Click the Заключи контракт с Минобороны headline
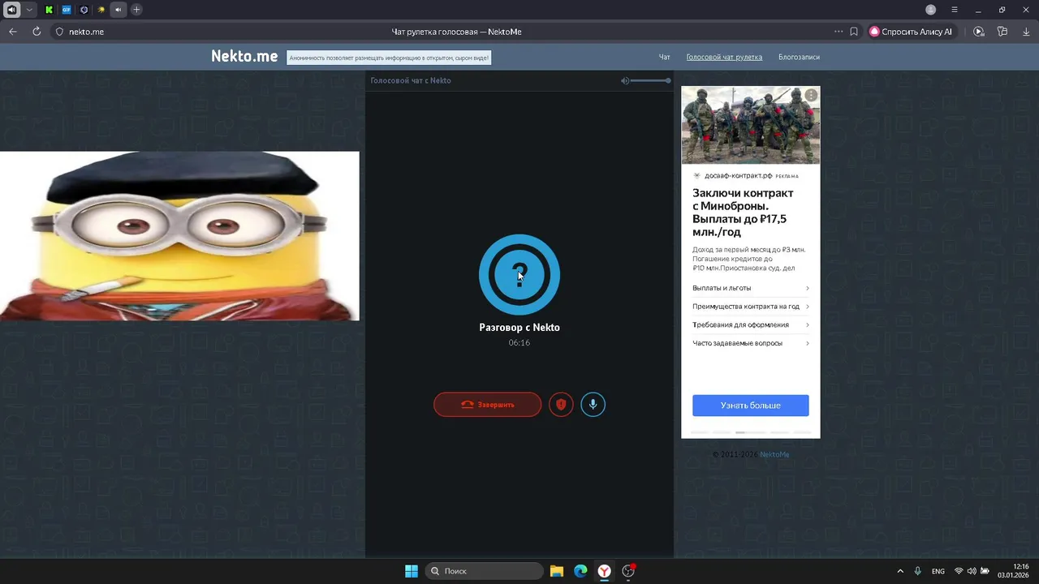 point(743,213)
